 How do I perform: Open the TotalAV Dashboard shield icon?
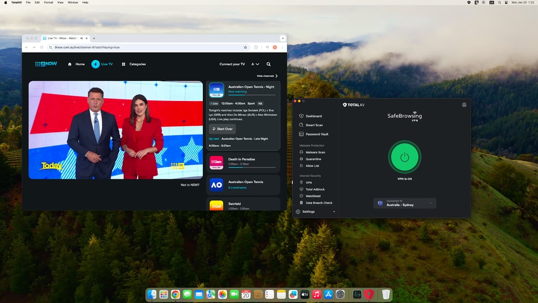pos(301,116)
